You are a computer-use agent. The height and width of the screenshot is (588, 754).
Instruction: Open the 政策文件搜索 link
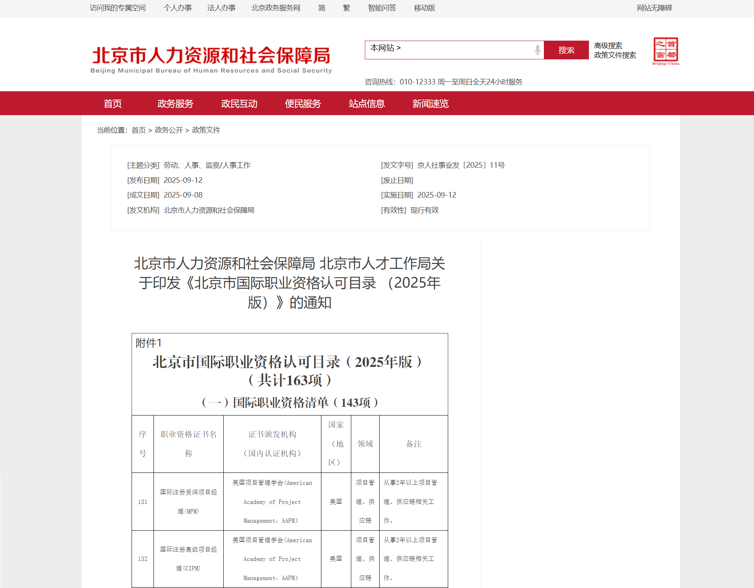coord(615,55)
